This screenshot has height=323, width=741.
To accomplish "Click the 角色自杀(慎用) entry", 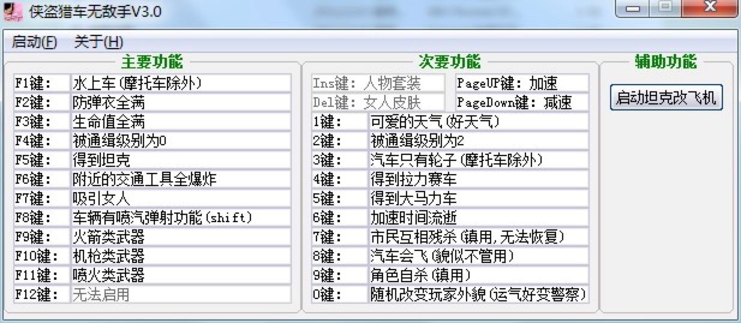I will pos(479,276).
